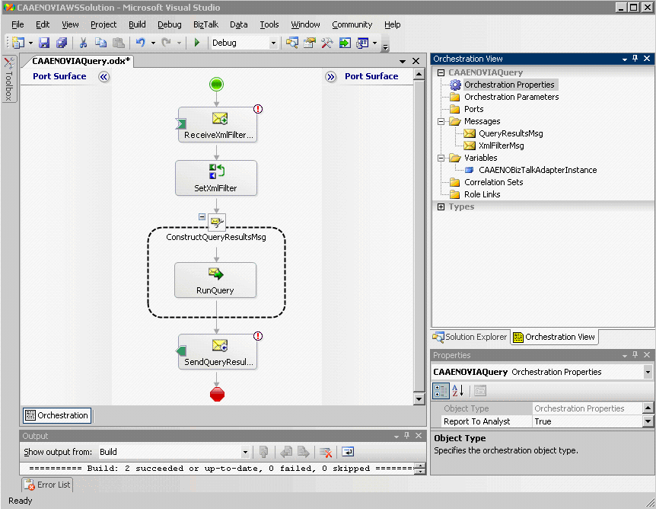Open the Solution Explorer toolbar icon
This screenshot has width=656, height=509.
[x=292, y=43]
